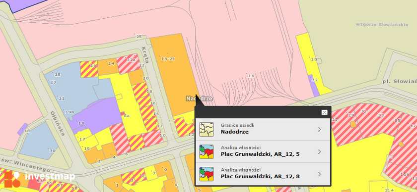Select the striped parcel numbered 26

pos(89,69)
